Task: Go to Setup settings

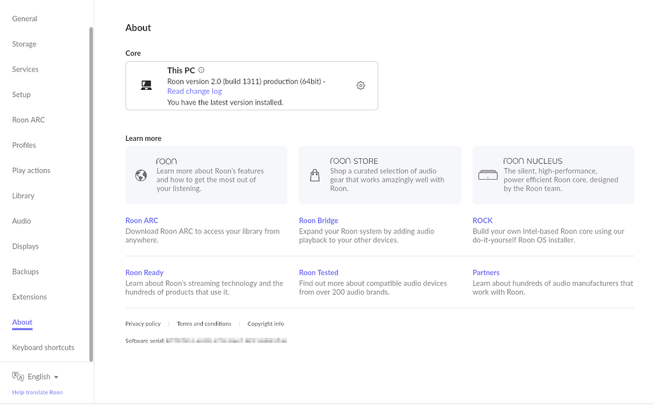Action: [x=21, y=94]
